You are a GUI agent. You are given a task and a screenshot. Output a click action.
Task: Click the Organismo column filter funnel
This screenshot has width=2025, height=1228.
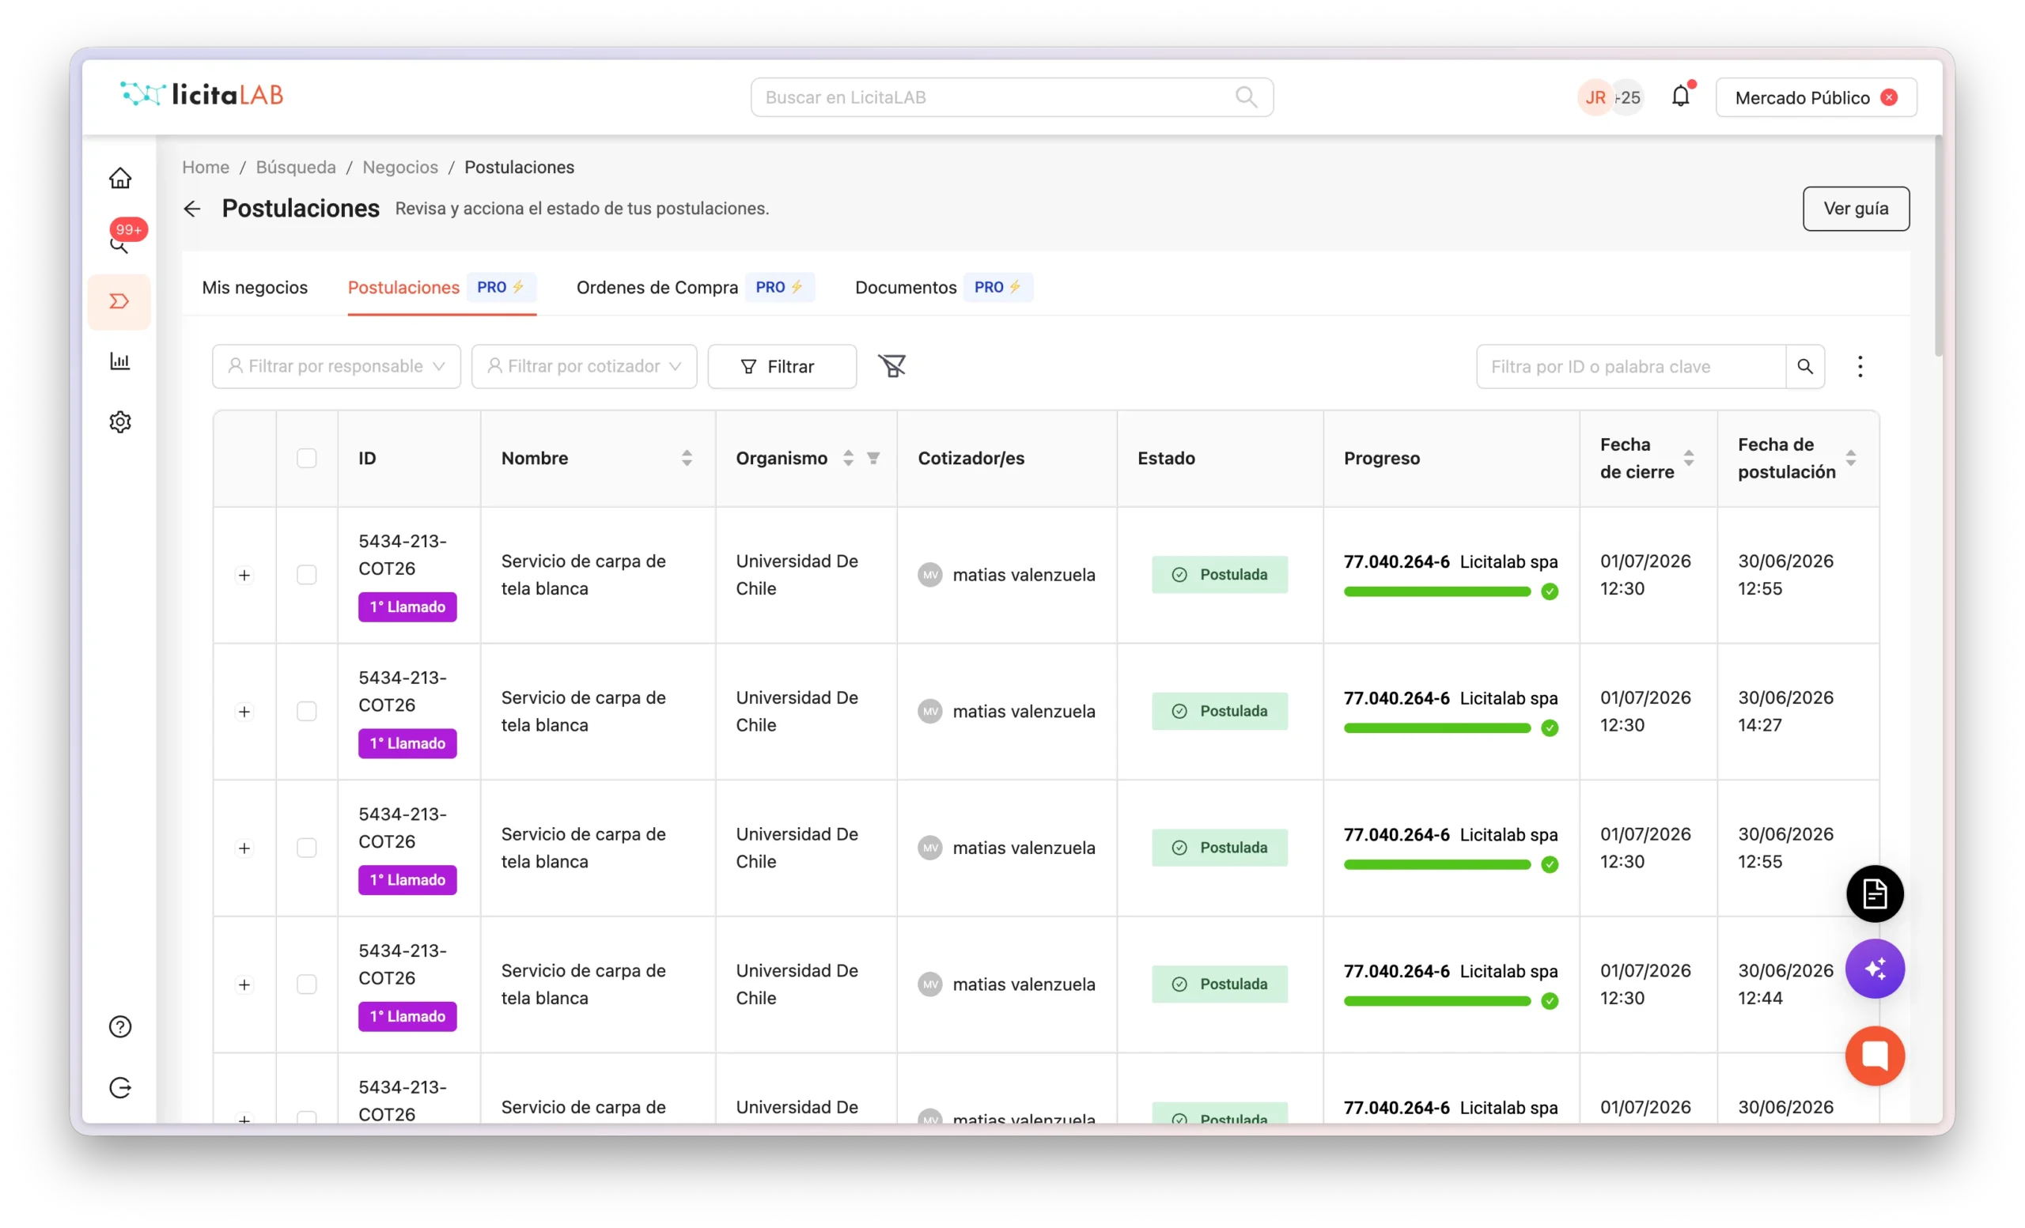pos(873,459)
